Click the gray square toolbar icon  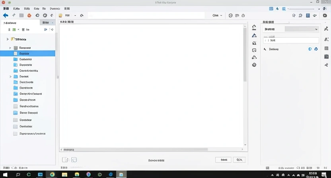21,15
